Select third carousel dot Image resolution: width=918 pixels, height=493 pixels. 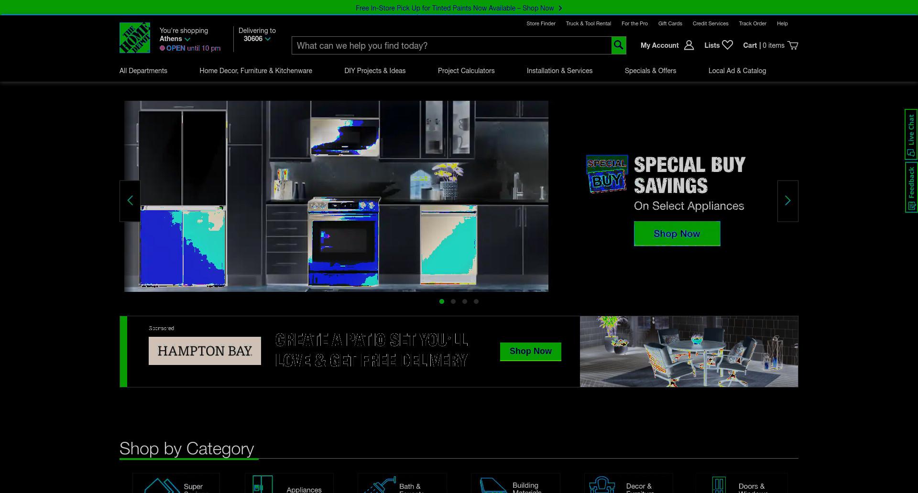coord(465,301)
